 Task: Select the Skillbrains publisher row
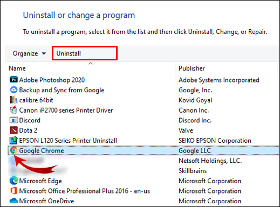coord(144,171)
